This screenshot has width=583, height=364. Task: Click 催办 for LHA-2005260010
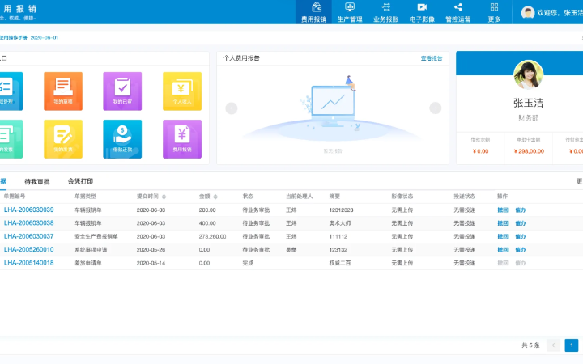(521, 250)
